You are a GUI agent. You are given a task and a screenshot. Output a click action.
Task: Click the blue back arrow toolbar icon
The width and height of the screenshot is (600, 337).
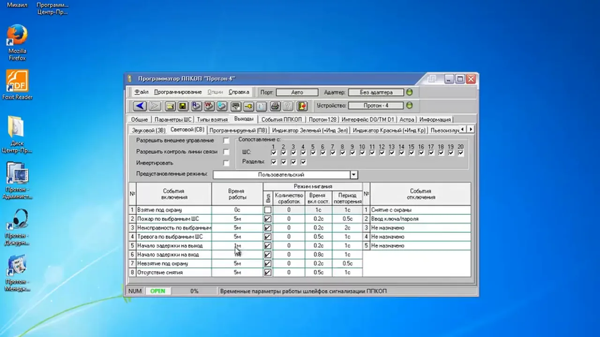(x=140, y=106)
